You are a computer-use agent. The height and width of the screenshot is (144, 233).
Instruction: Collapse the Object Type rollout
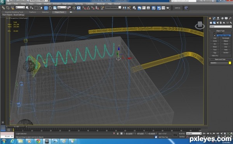click(220, 31)
